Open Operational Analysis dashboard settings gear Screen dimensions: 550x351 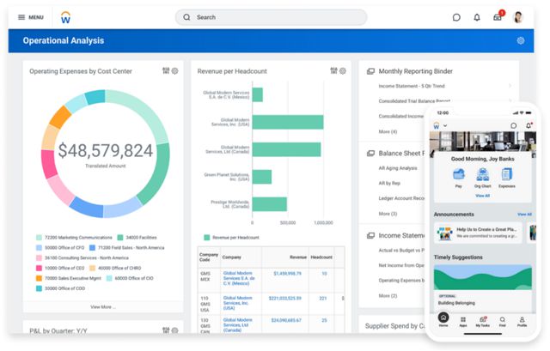pos(521,40)
